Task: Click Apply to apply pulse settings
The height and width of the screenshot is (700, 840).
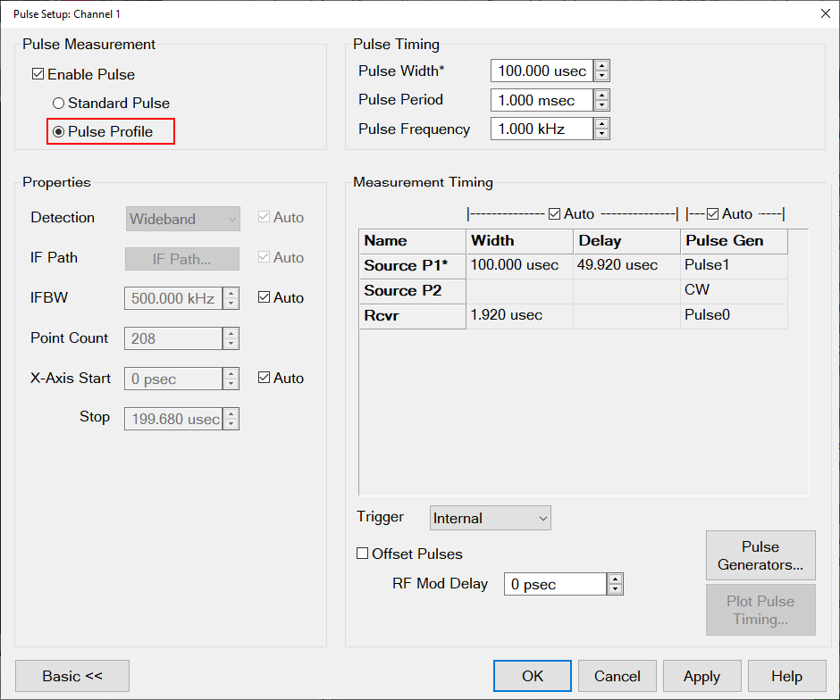Action: 701,676
